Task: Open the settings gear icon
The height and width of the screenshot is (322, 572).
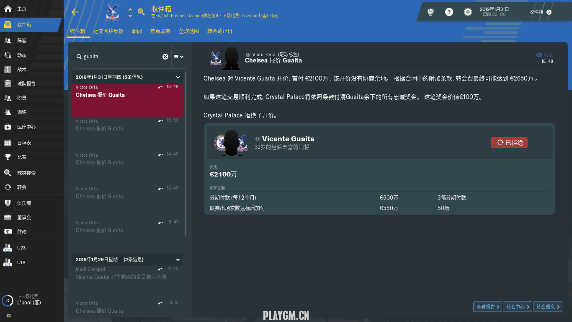Action: [468, 12]
